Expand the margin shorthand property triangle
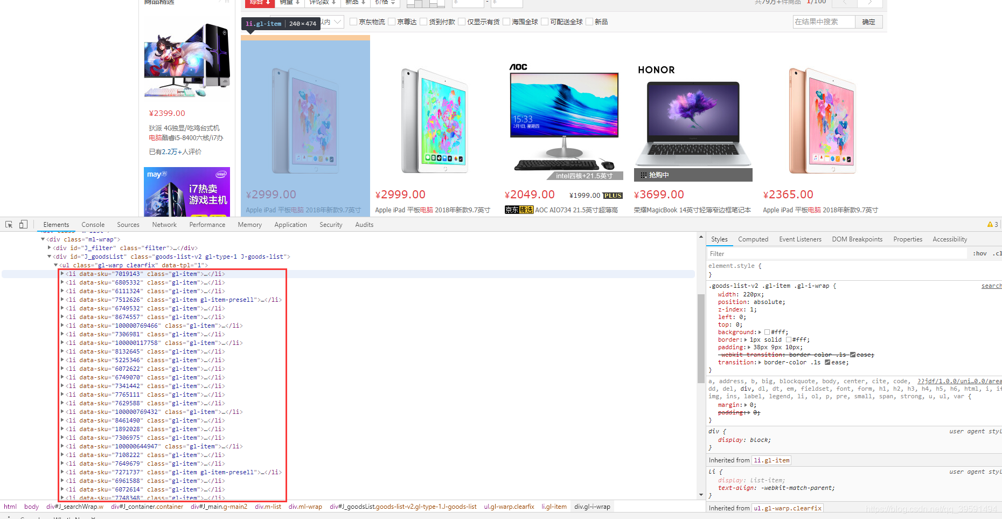Screen dimensions: 1002x519 (746, 405)
